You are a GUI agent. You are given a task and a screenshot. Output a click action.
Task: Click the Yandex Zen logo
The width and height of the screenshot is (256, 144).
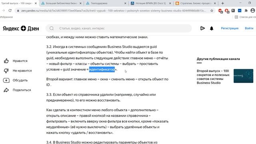click(x=21, y=28)
